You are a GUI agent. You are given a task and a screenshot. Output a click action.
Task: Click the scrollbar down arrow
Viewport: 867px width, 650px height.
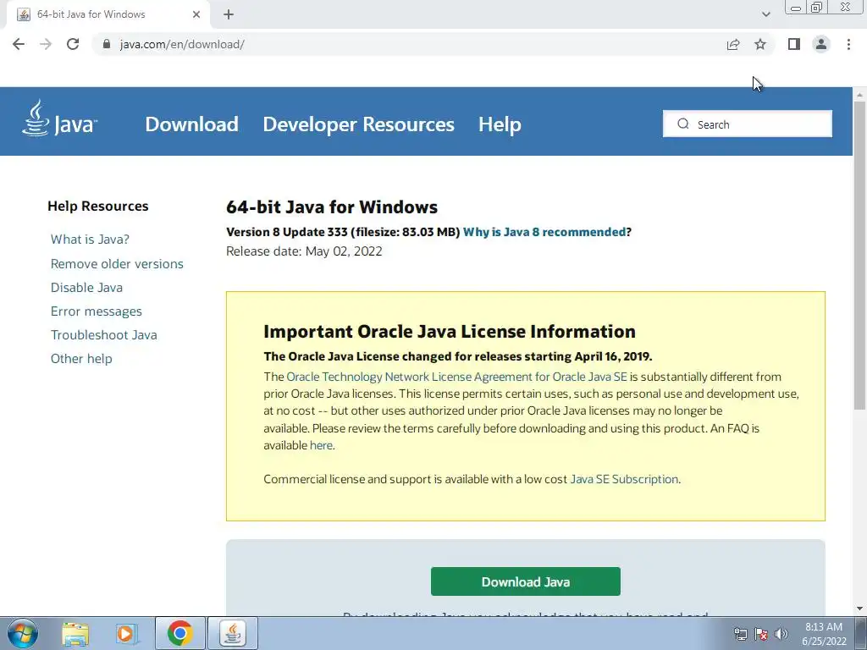coord(859,609)
